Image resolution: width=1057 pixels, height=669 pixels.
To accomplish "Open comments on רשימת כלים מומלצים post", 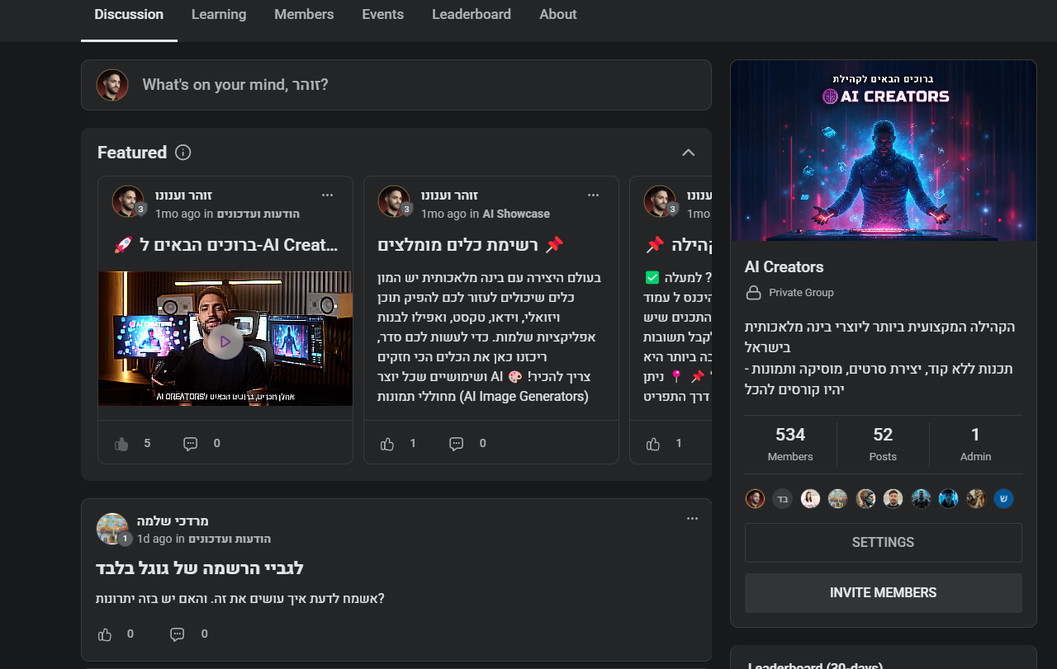I will coord(456,444).
